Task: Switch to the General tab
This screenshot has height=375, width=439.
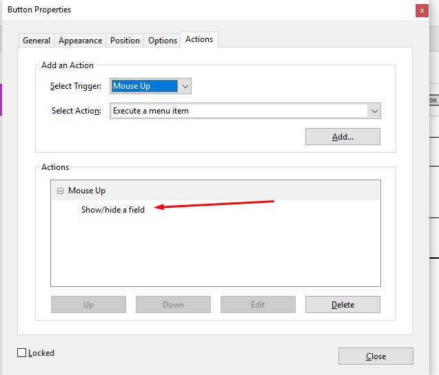Action: click(37, 41)
